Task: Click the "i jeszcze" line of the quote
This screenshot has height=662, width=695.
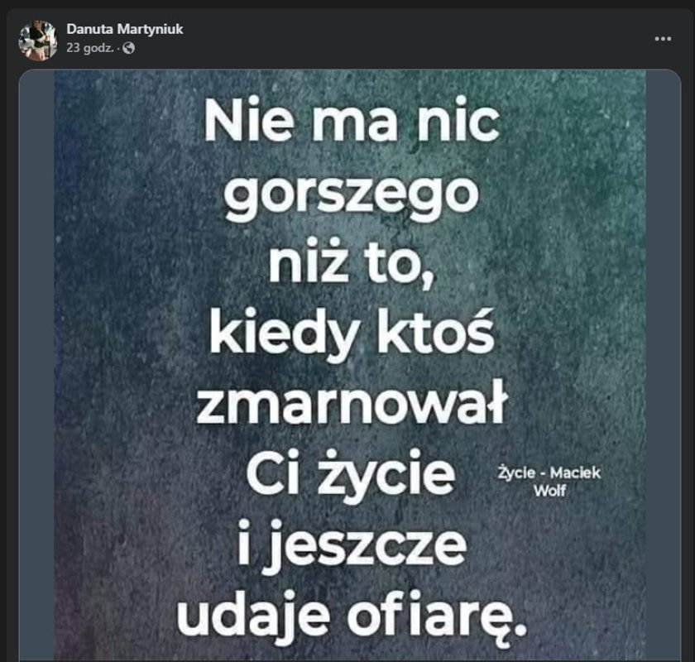Action: click(352, 547)
